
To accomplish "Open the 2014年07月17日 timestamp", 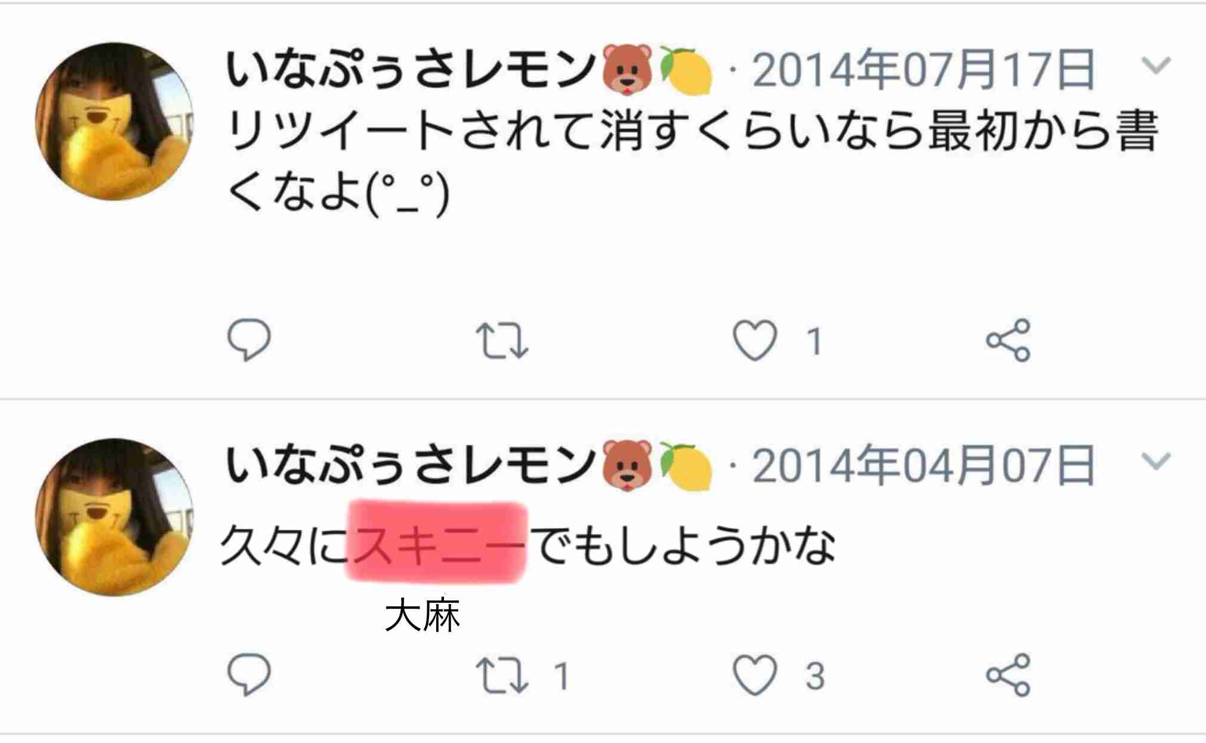I will (923, 70).
